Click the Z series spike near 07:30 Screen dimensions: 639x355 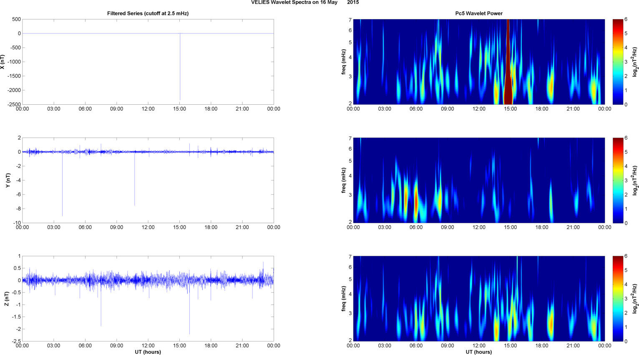point(101,303)
